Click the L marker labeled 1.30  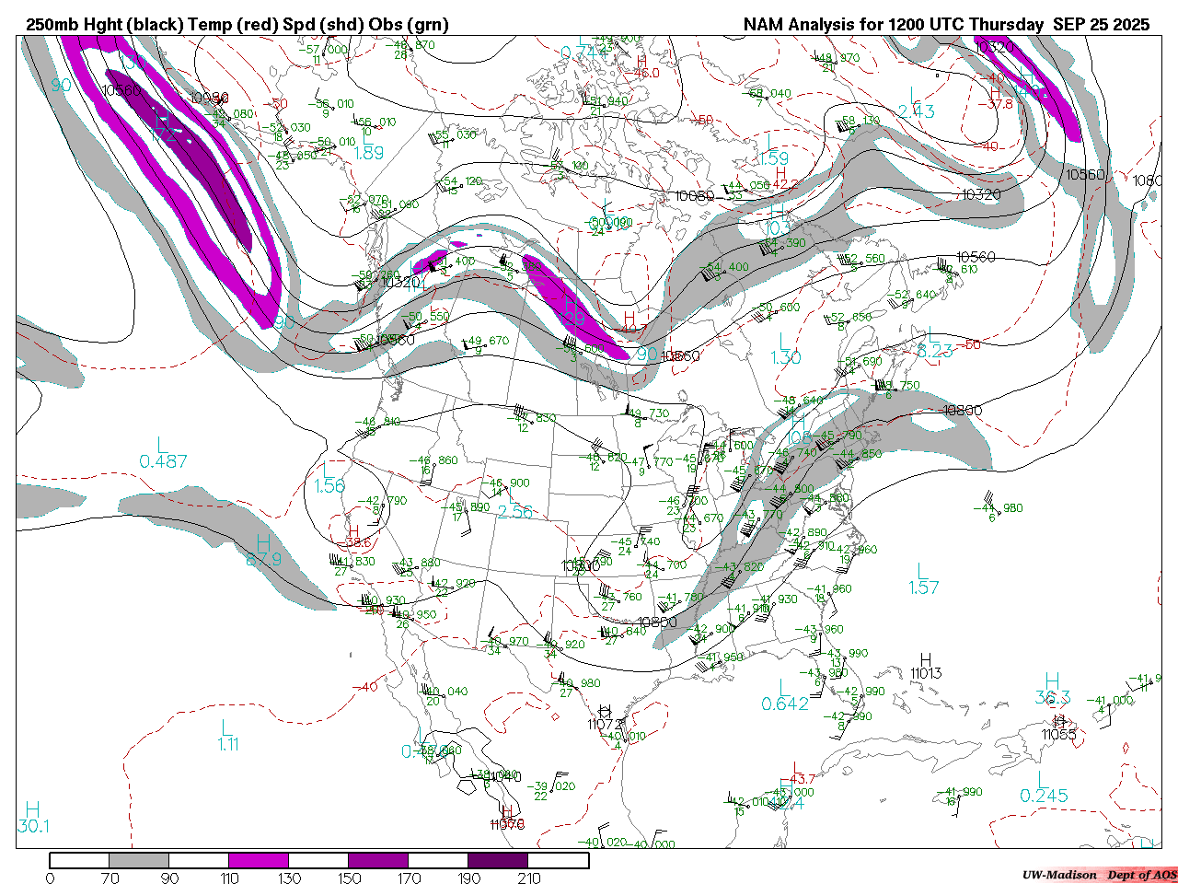785,342
